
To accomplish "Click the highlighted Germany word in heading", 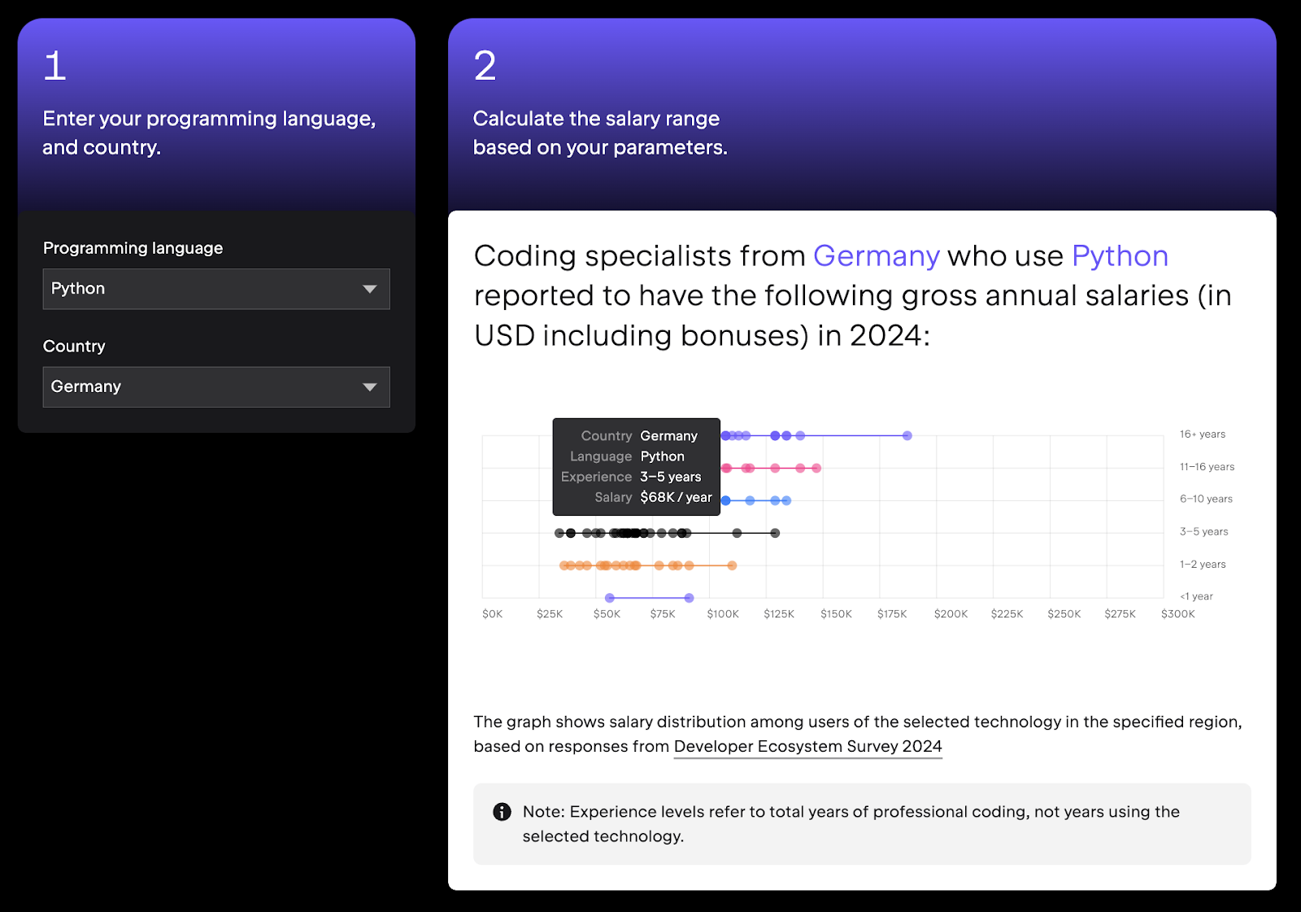I will click(877, 255).
